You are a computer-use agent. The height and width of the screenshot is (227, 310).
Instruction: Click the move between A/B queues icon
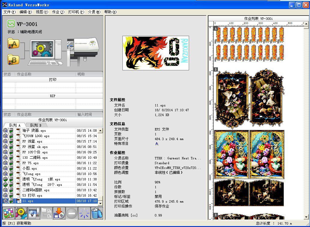[x=47, y=213]
